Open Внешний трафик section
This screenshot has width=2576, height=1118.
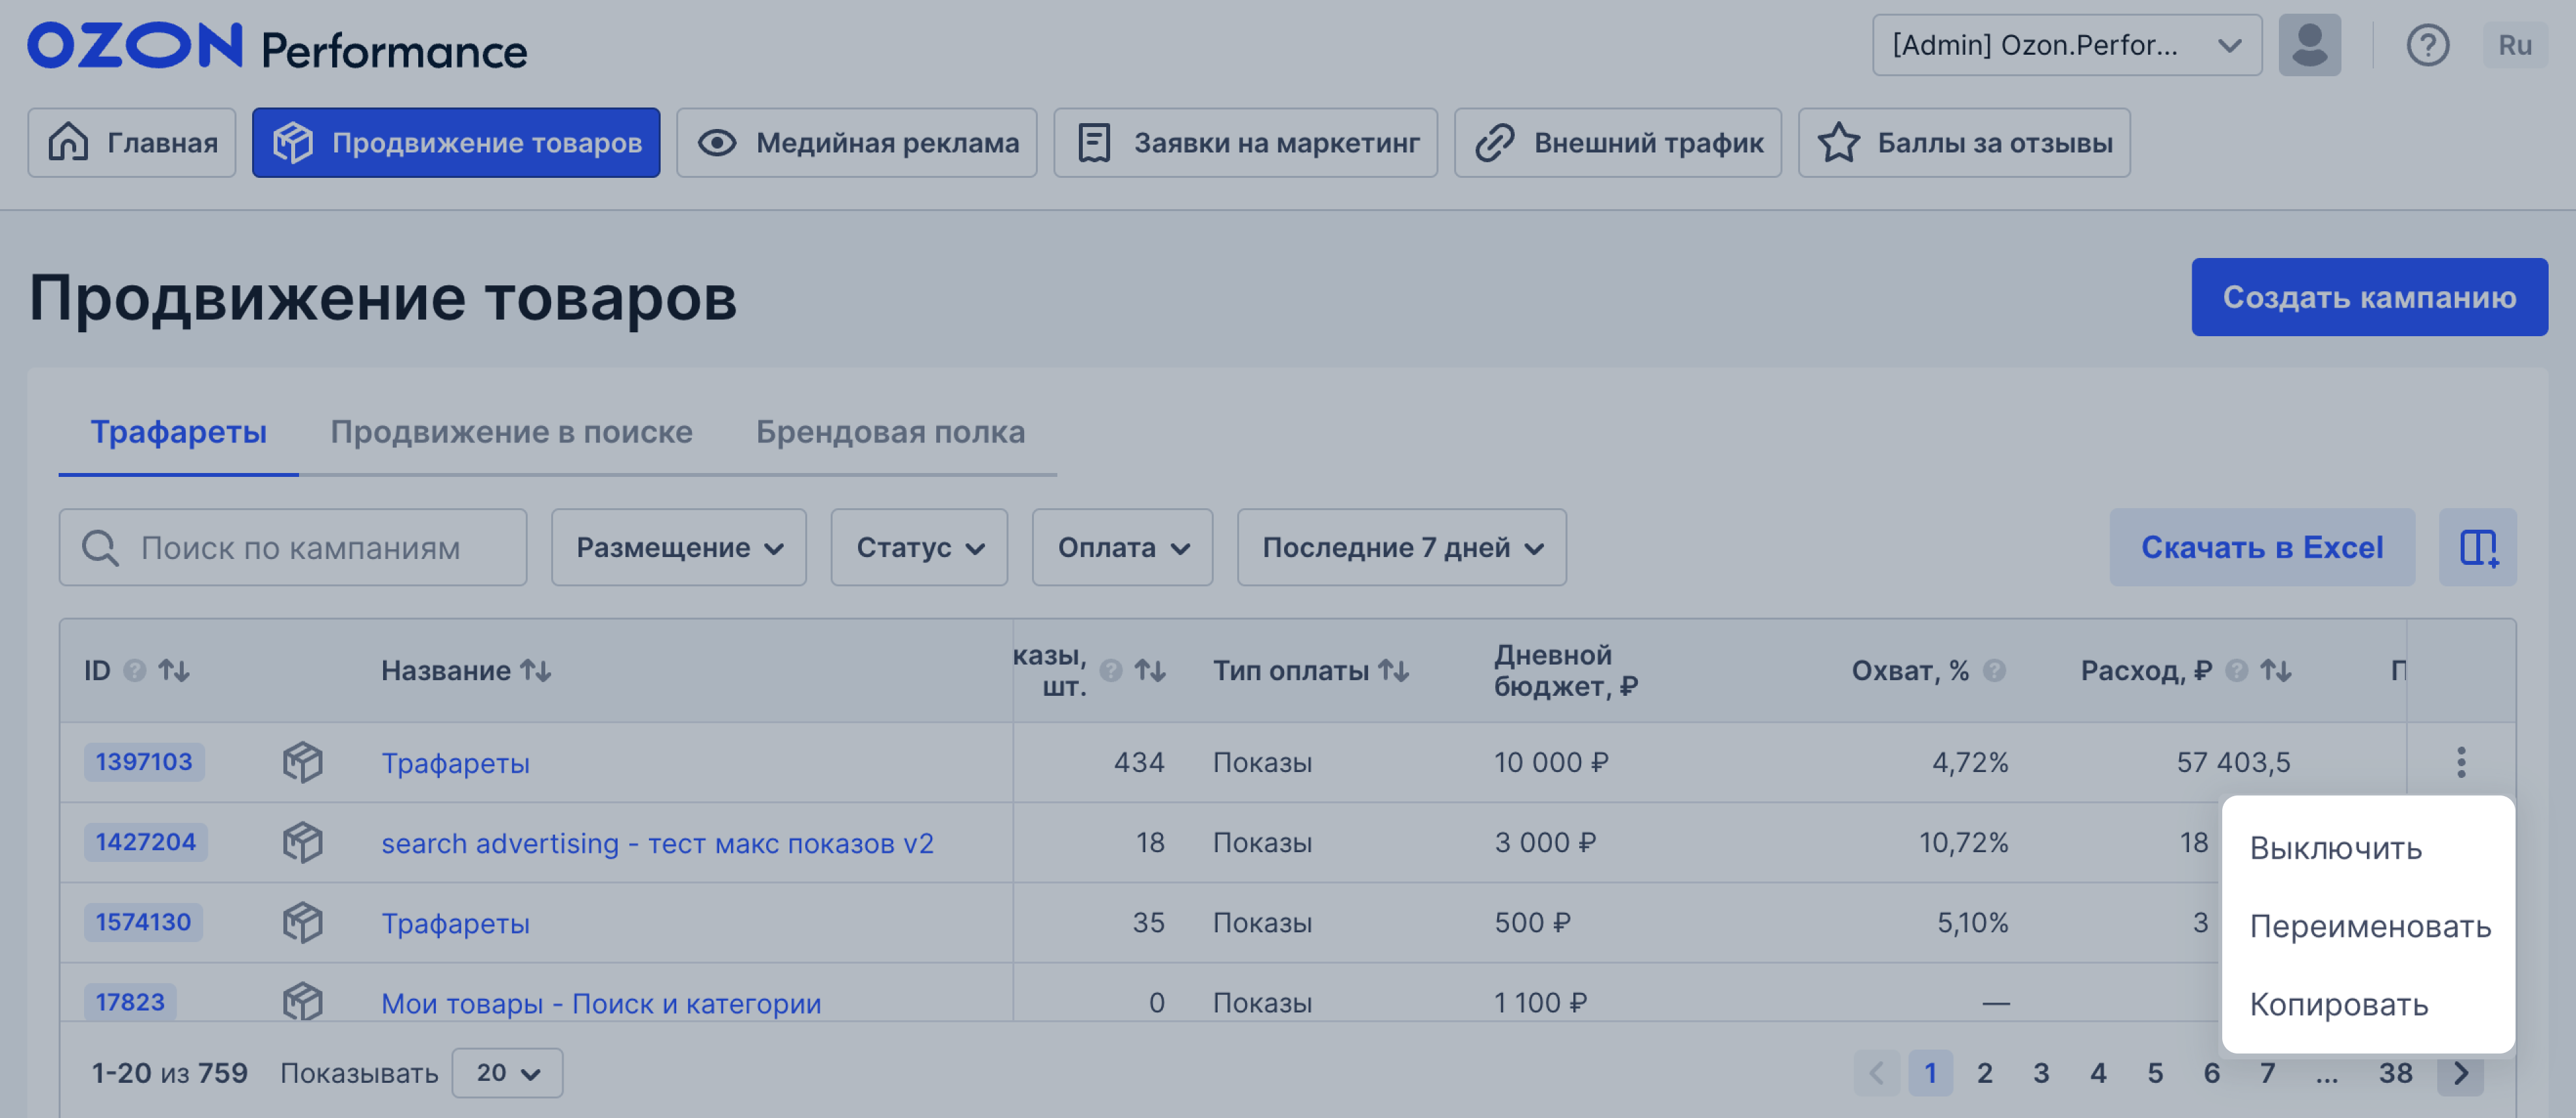tap(1618, 143)
